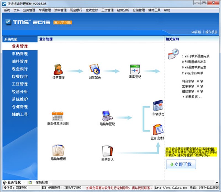
Task: Open the 派车情况状态图 calendar icon
Action: click(x=57, y=116)
